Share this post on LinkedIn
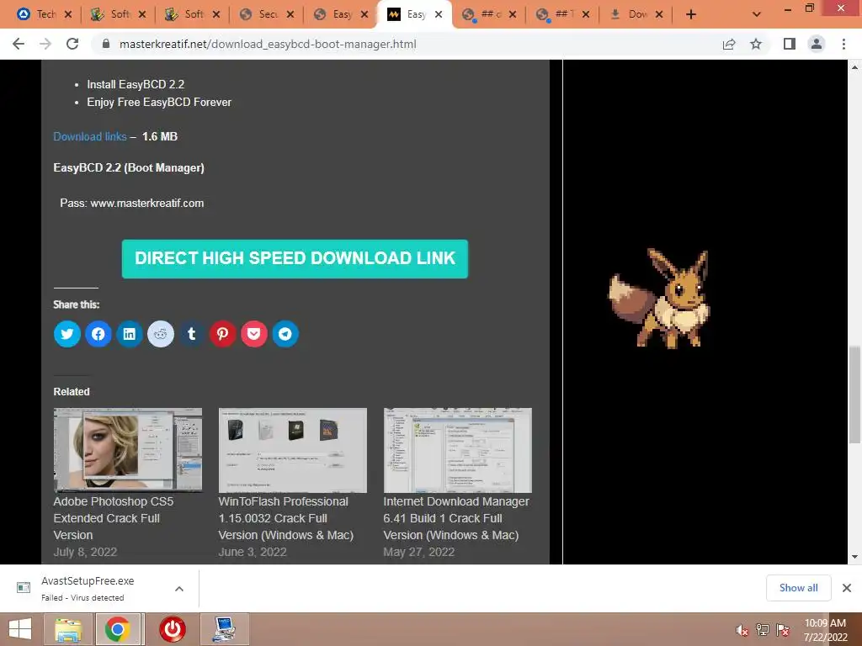The height and width of the screenshot is (646, 862). [129, 334]
